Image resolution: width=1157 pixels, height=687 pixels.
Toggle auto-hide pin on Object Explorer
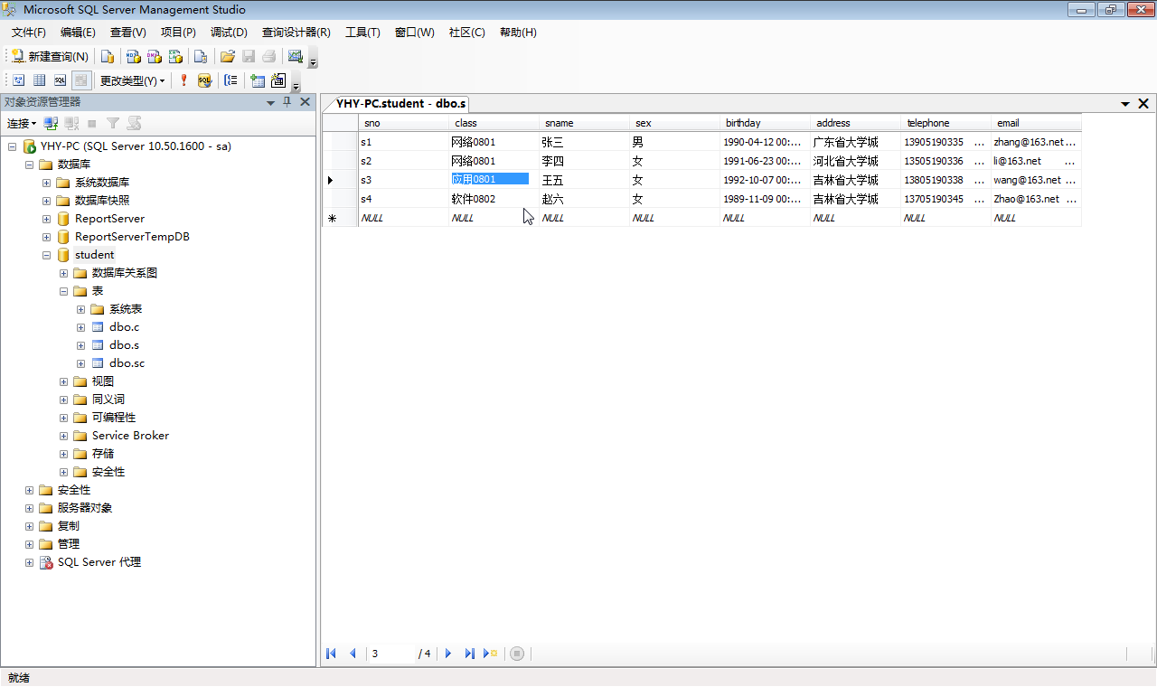pyautogui.click(x=287, y=102)
